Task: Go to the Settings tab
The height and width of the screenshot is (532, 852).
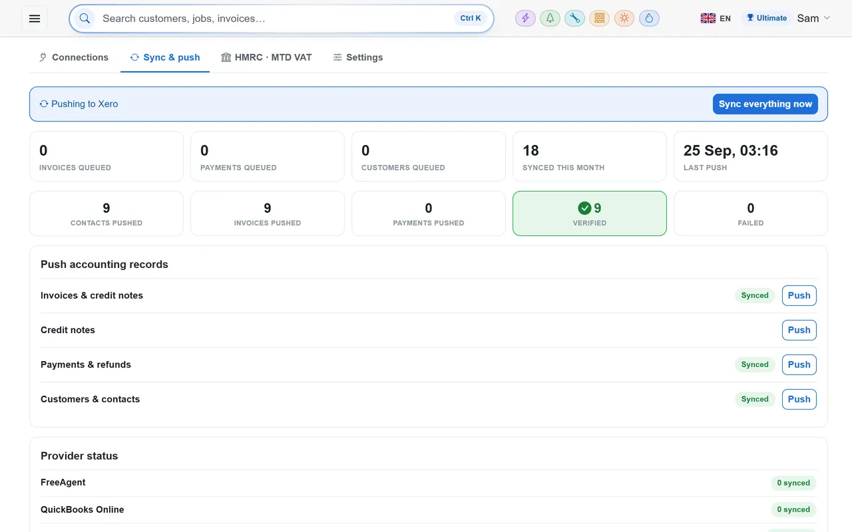Action: click(x=357, y=57)
